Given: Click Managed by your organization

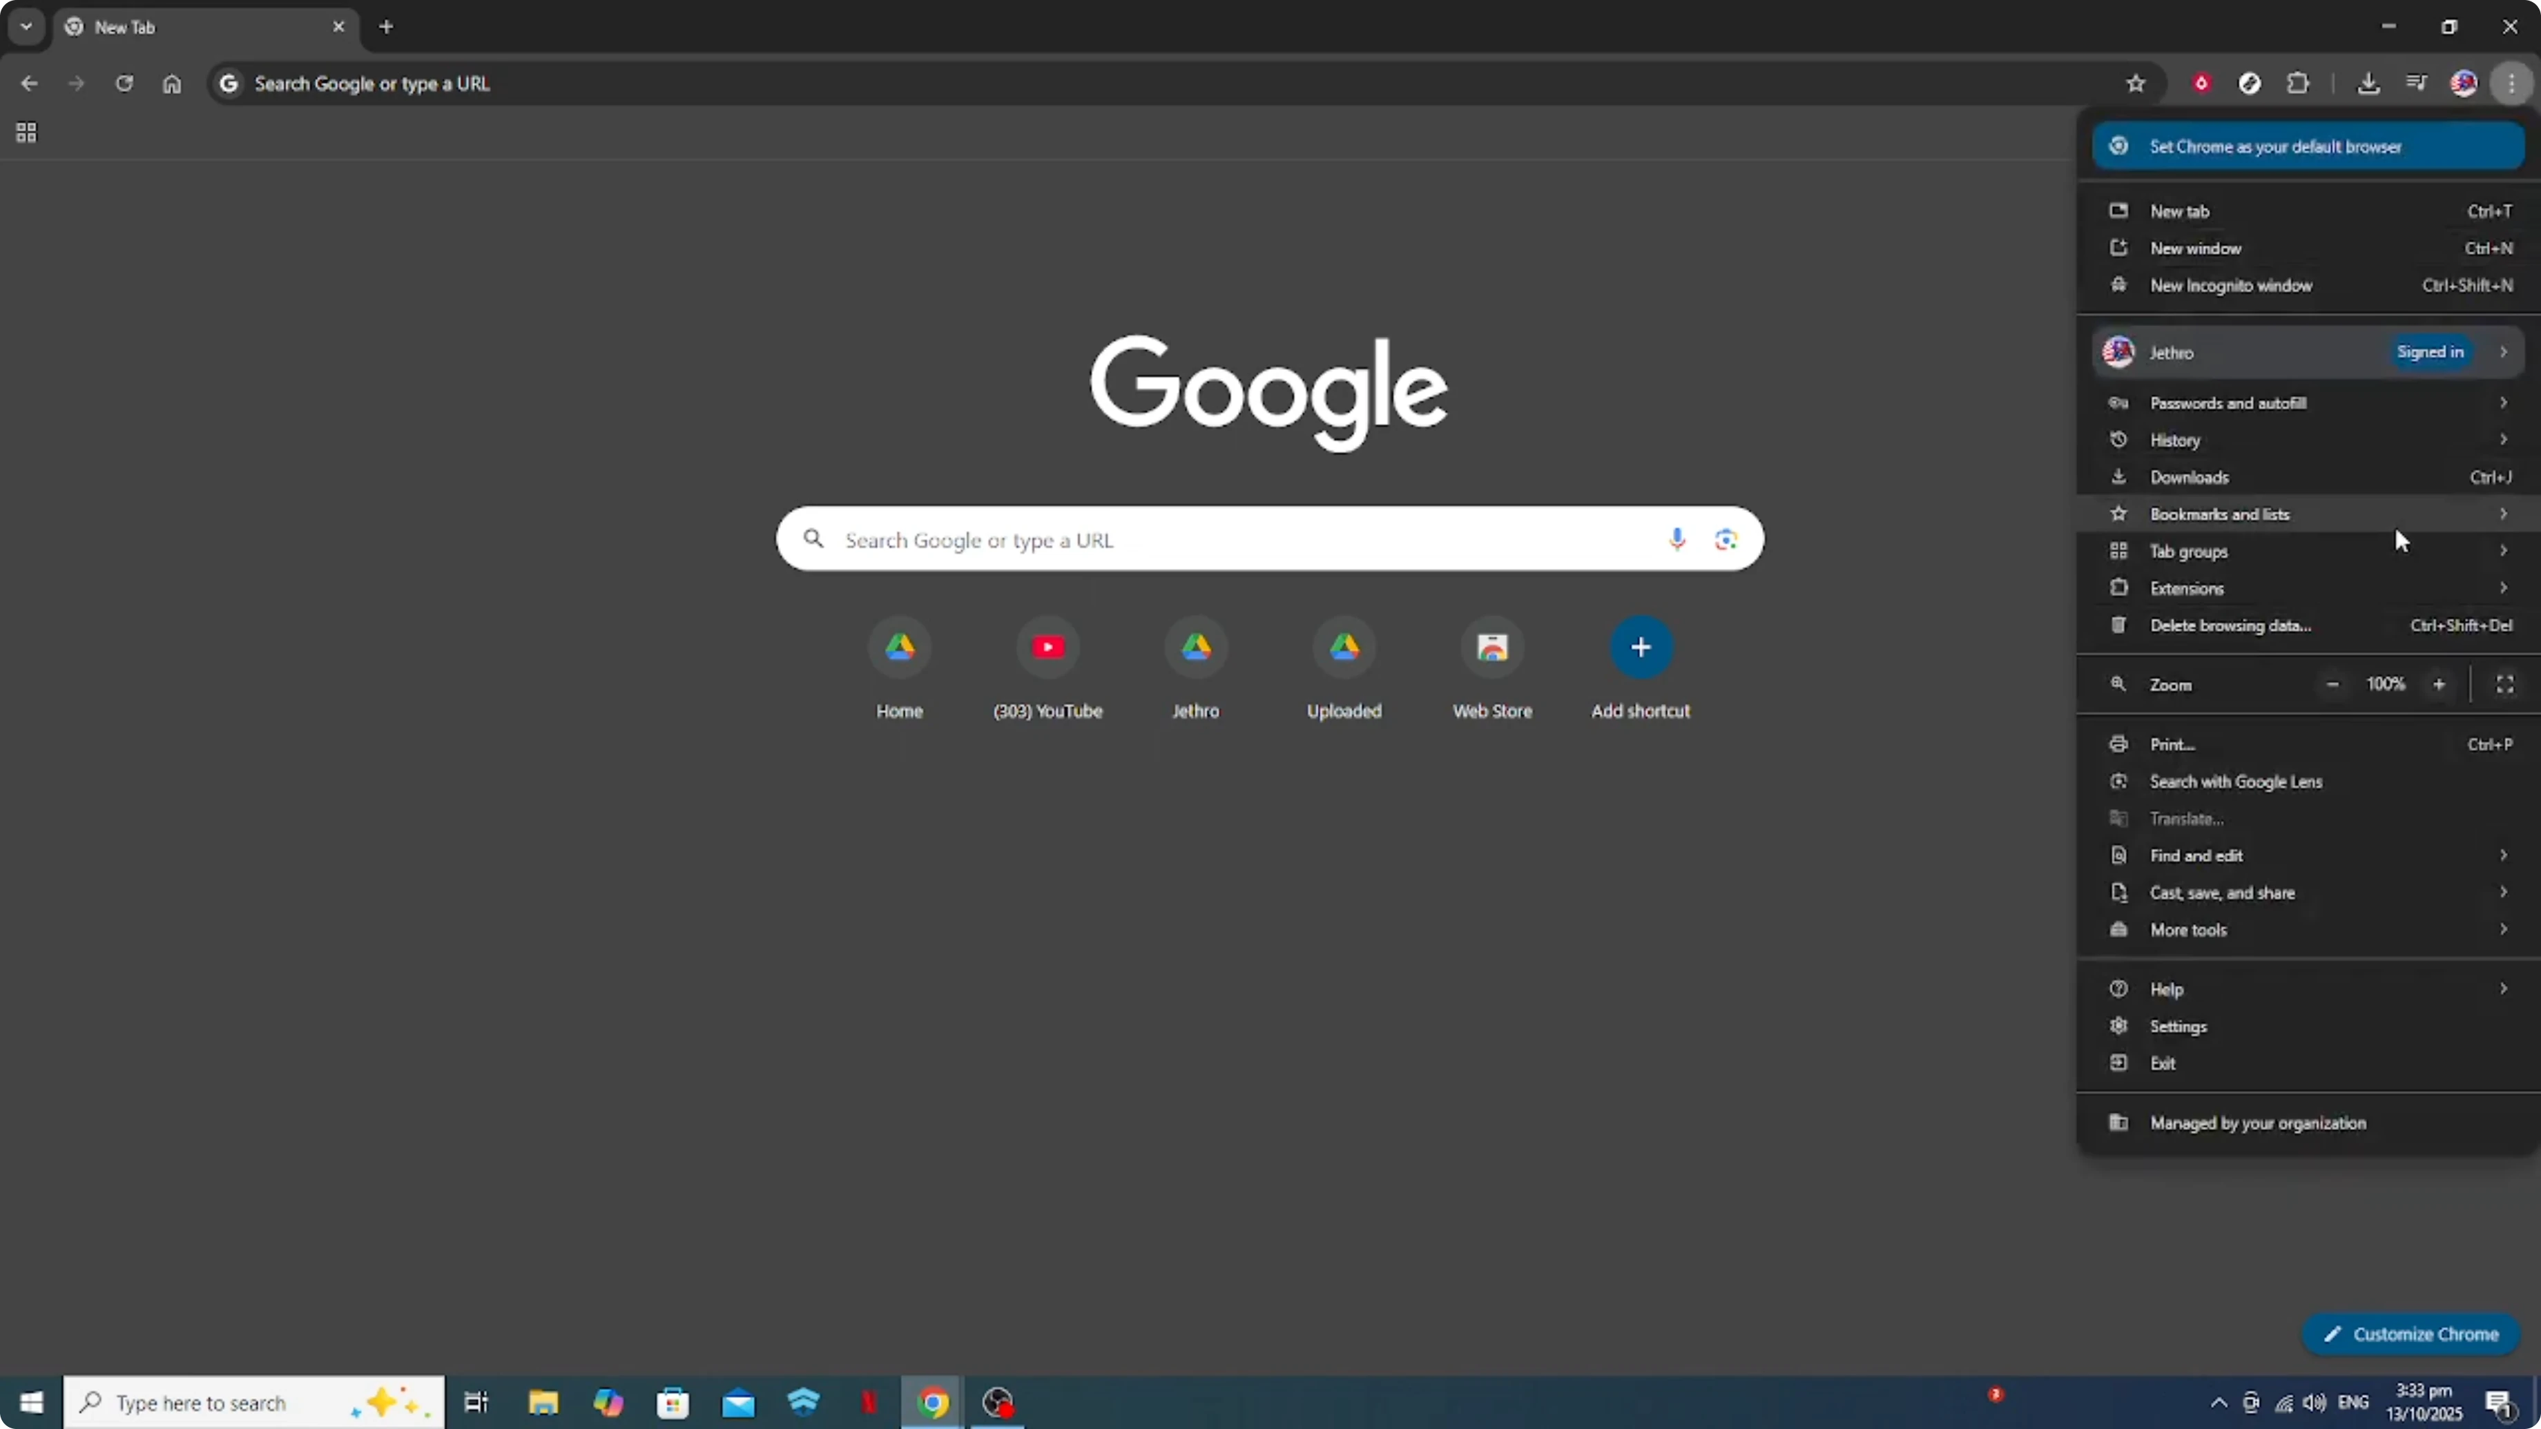Looking at the screenshot, I should pyautogui.click(x=2307, y=1122).
